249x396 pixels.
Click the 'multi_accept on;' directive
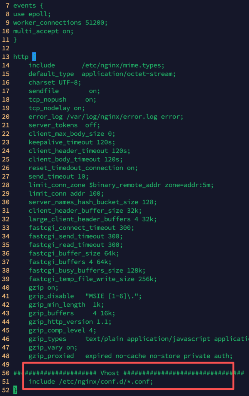tap(43, 31)
